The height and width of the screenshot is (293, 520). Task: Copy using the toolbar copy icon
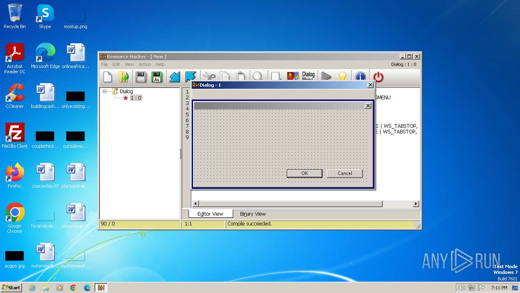pos(225,76)
